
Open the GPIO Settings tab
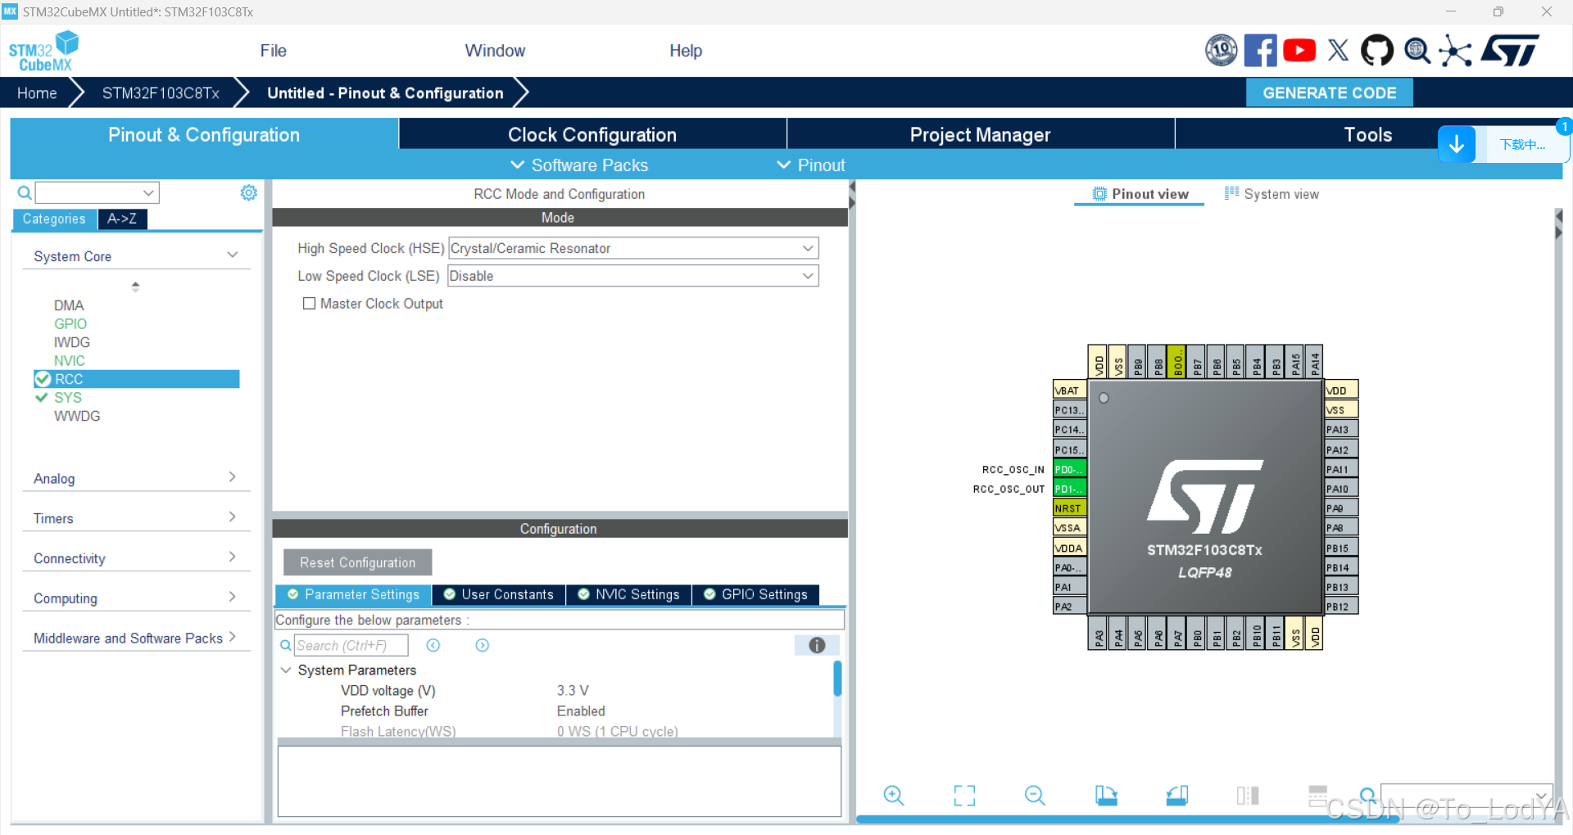(x=756, y=594)
